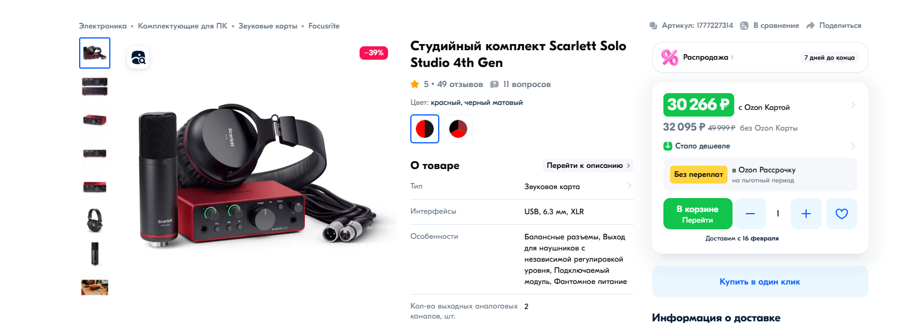Viewport: 902px width, 323px height.
Task: Add the item to favorites with the heart
Action: point(841,214)
